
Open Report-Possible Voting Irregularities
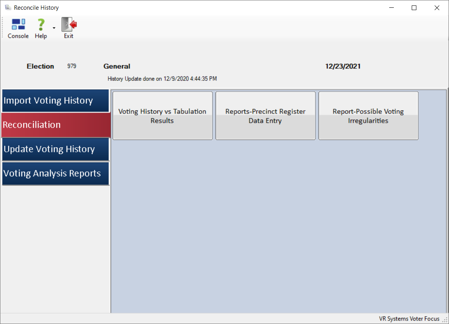(x=368, y=116)
